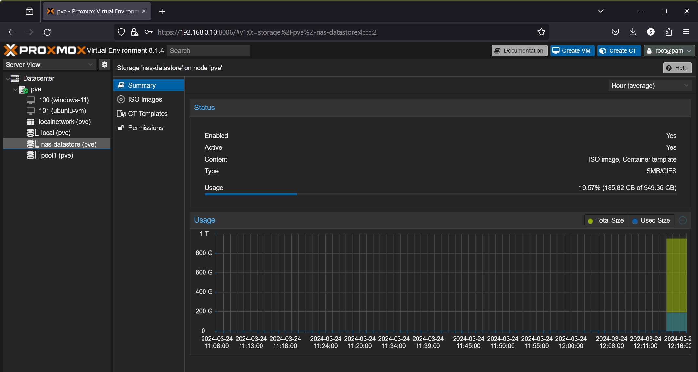Click the nas-datastore storage icon
Image resolution: width=698 pixels, height=372 pixels.
[33, 144]
